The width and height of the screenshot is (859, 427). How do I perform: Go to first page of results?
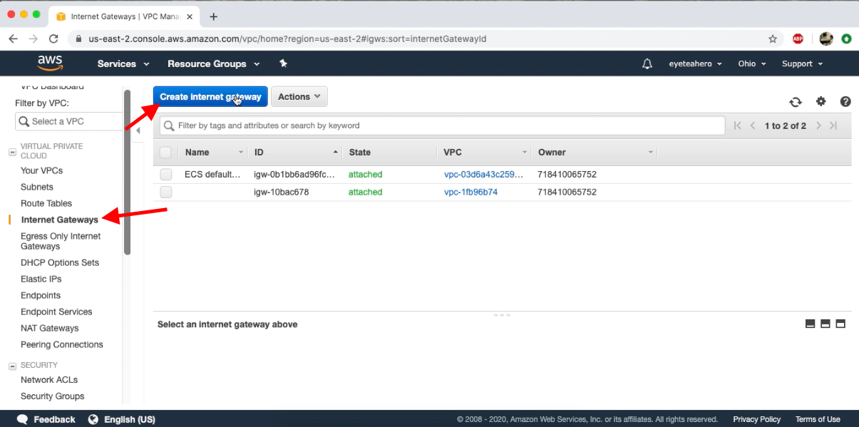click(738, 125)
